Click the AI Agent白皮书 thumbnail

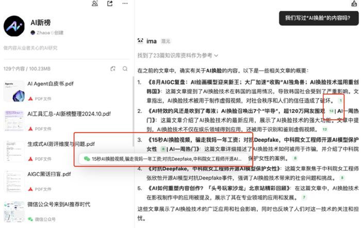click(x=14, y=91)
